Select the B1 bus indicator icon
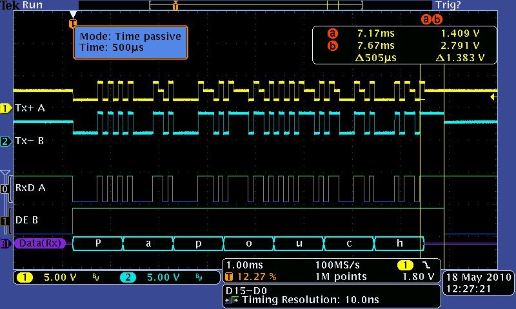516x309 pixels. click(5, 243)
